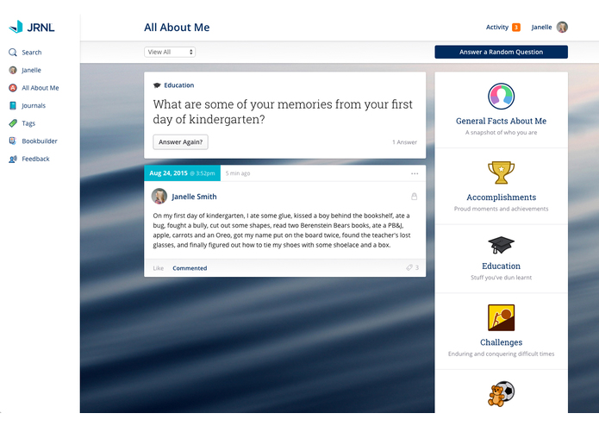Click 'Stuff you've dun learnt' text
This screenshot has width=599, height=426.
pos(502,278)
